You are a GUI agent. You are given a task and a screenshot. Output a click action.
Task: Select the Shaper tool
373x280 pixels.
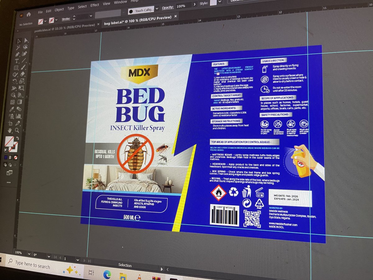(x=15, y=75)
